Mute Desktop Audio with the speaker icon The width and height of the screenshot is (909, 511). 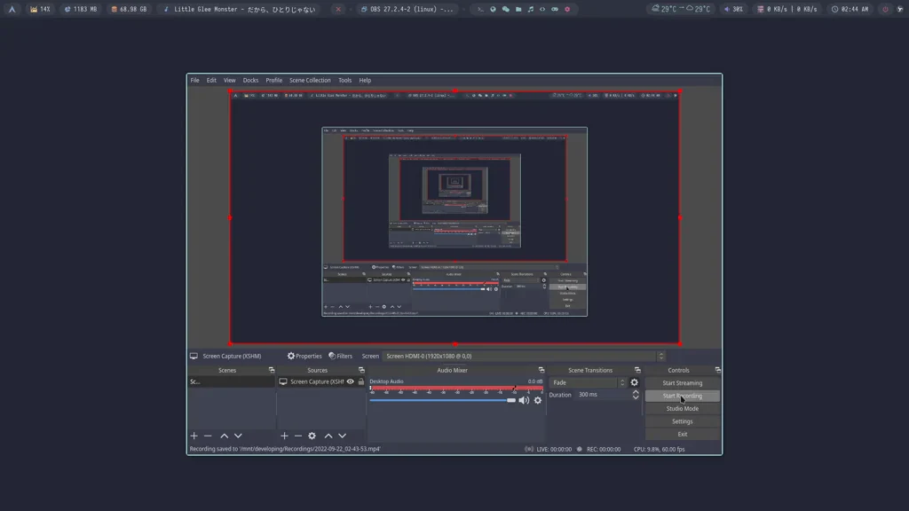pos(525,401)
